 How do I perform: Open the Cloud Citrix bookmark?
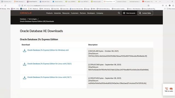(x=55, y=9)
